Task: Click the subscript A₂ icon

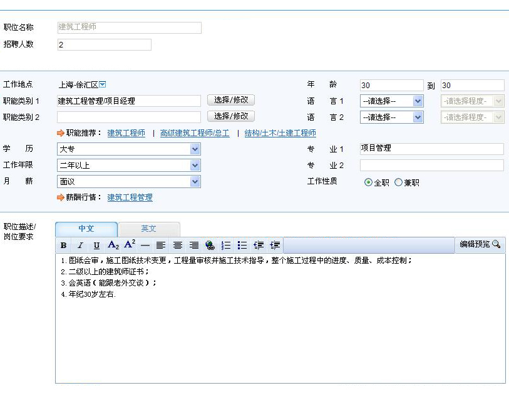Action: (x=113, y=246)
